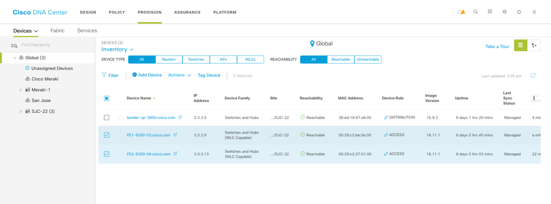Image resolution: width=551 pixels, height=204 pixels.
Task: Switch to topology view icon
Action: coord(534,45)
